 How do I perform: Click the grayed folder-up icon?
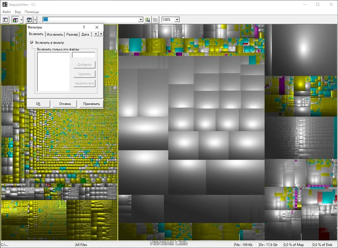click(155, 20)
